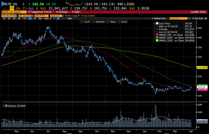Screen dimensions: 209x134
Task: Click pencil icon next to Mov Avgs
Action: [78, 16]
